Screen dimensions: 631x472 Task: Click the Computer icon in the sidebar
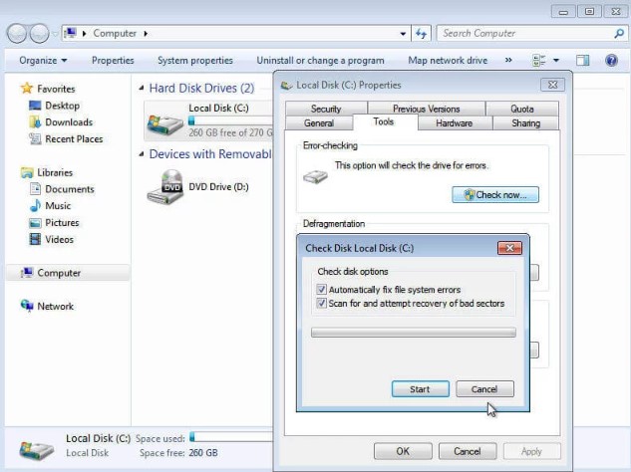click(27, 273)
